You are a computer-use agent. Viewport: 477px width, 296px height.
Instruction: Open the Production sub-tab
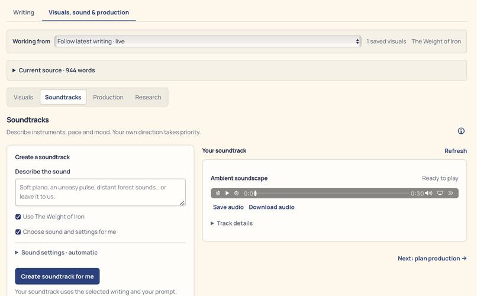coord(108,97)
